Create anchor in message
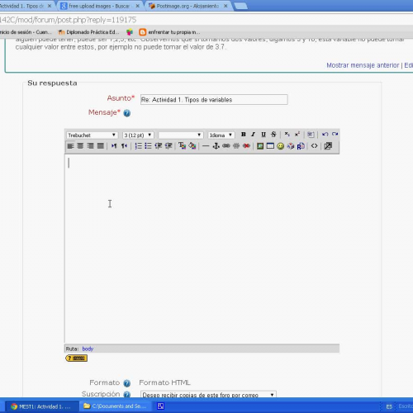The width and height of the screenshot is (413, 413). [216, 146]
